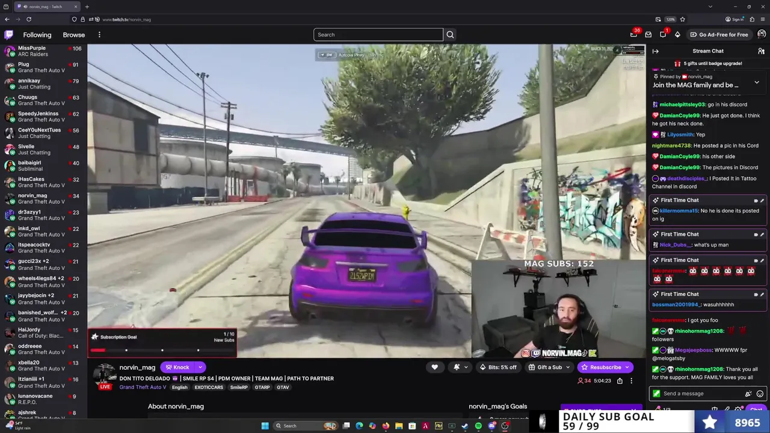Select the norvin_mag browser tab

47,7
